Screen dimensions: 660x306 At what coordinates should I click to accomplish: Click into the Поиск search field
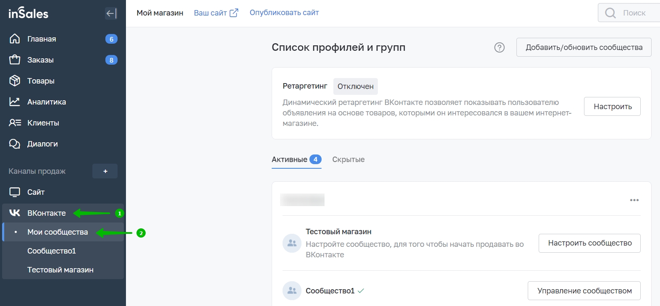coord(630,13)
